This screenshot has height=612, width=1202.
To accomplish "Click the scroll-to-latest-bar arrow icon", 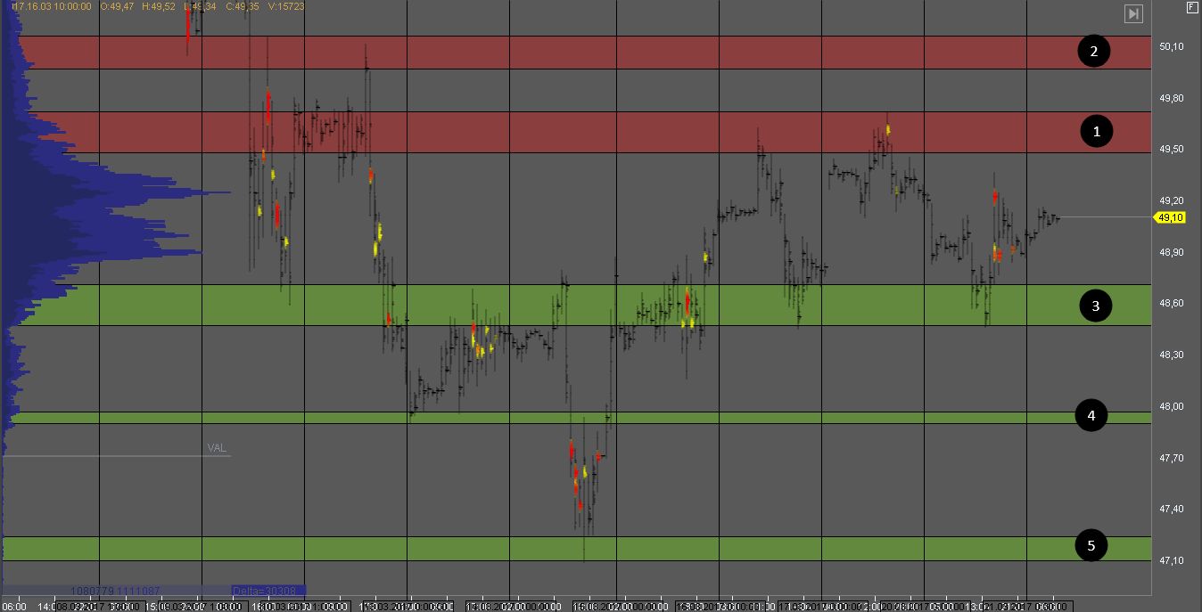I will [1133, 13].
